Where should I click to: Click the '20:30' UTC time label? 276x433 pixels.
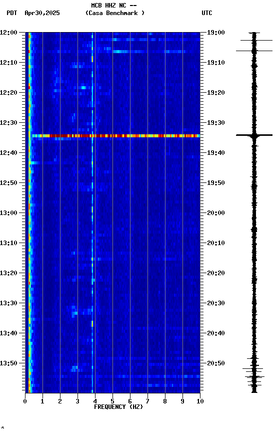click(x=216, y=304)
